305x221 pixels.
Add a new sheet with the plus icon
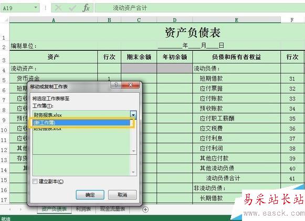[x=145, y=209]
